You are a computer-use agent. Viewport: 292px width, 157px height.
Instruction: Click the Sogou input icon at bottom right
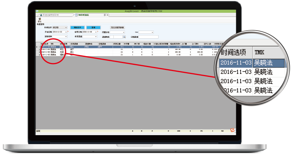pos(233,130)
